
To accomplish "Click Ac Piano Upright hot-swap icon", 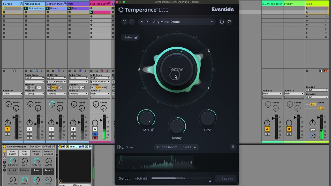I will click(46, 147).
